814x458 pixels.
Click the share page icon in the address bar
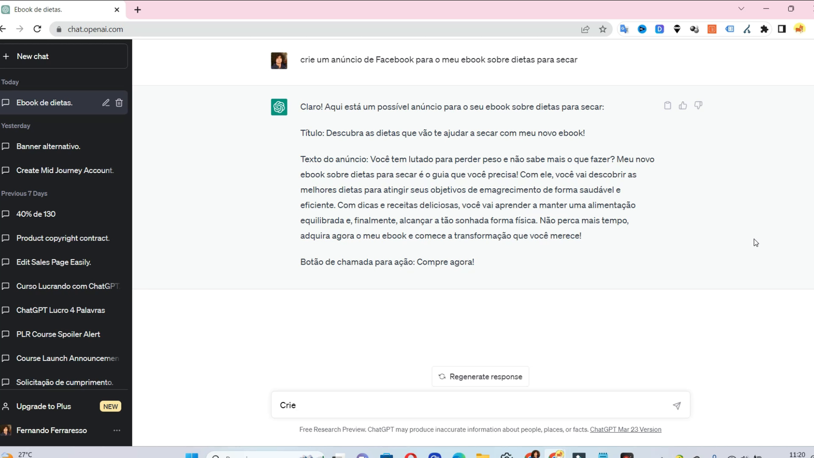585,30
